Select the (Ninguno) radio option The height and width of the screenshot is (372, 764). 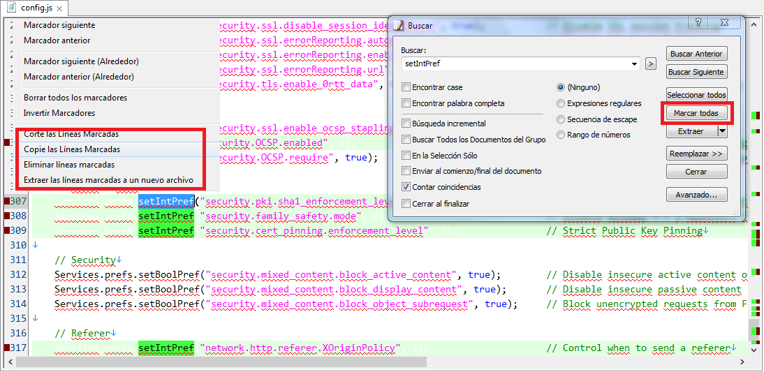[x=561, y=88]
